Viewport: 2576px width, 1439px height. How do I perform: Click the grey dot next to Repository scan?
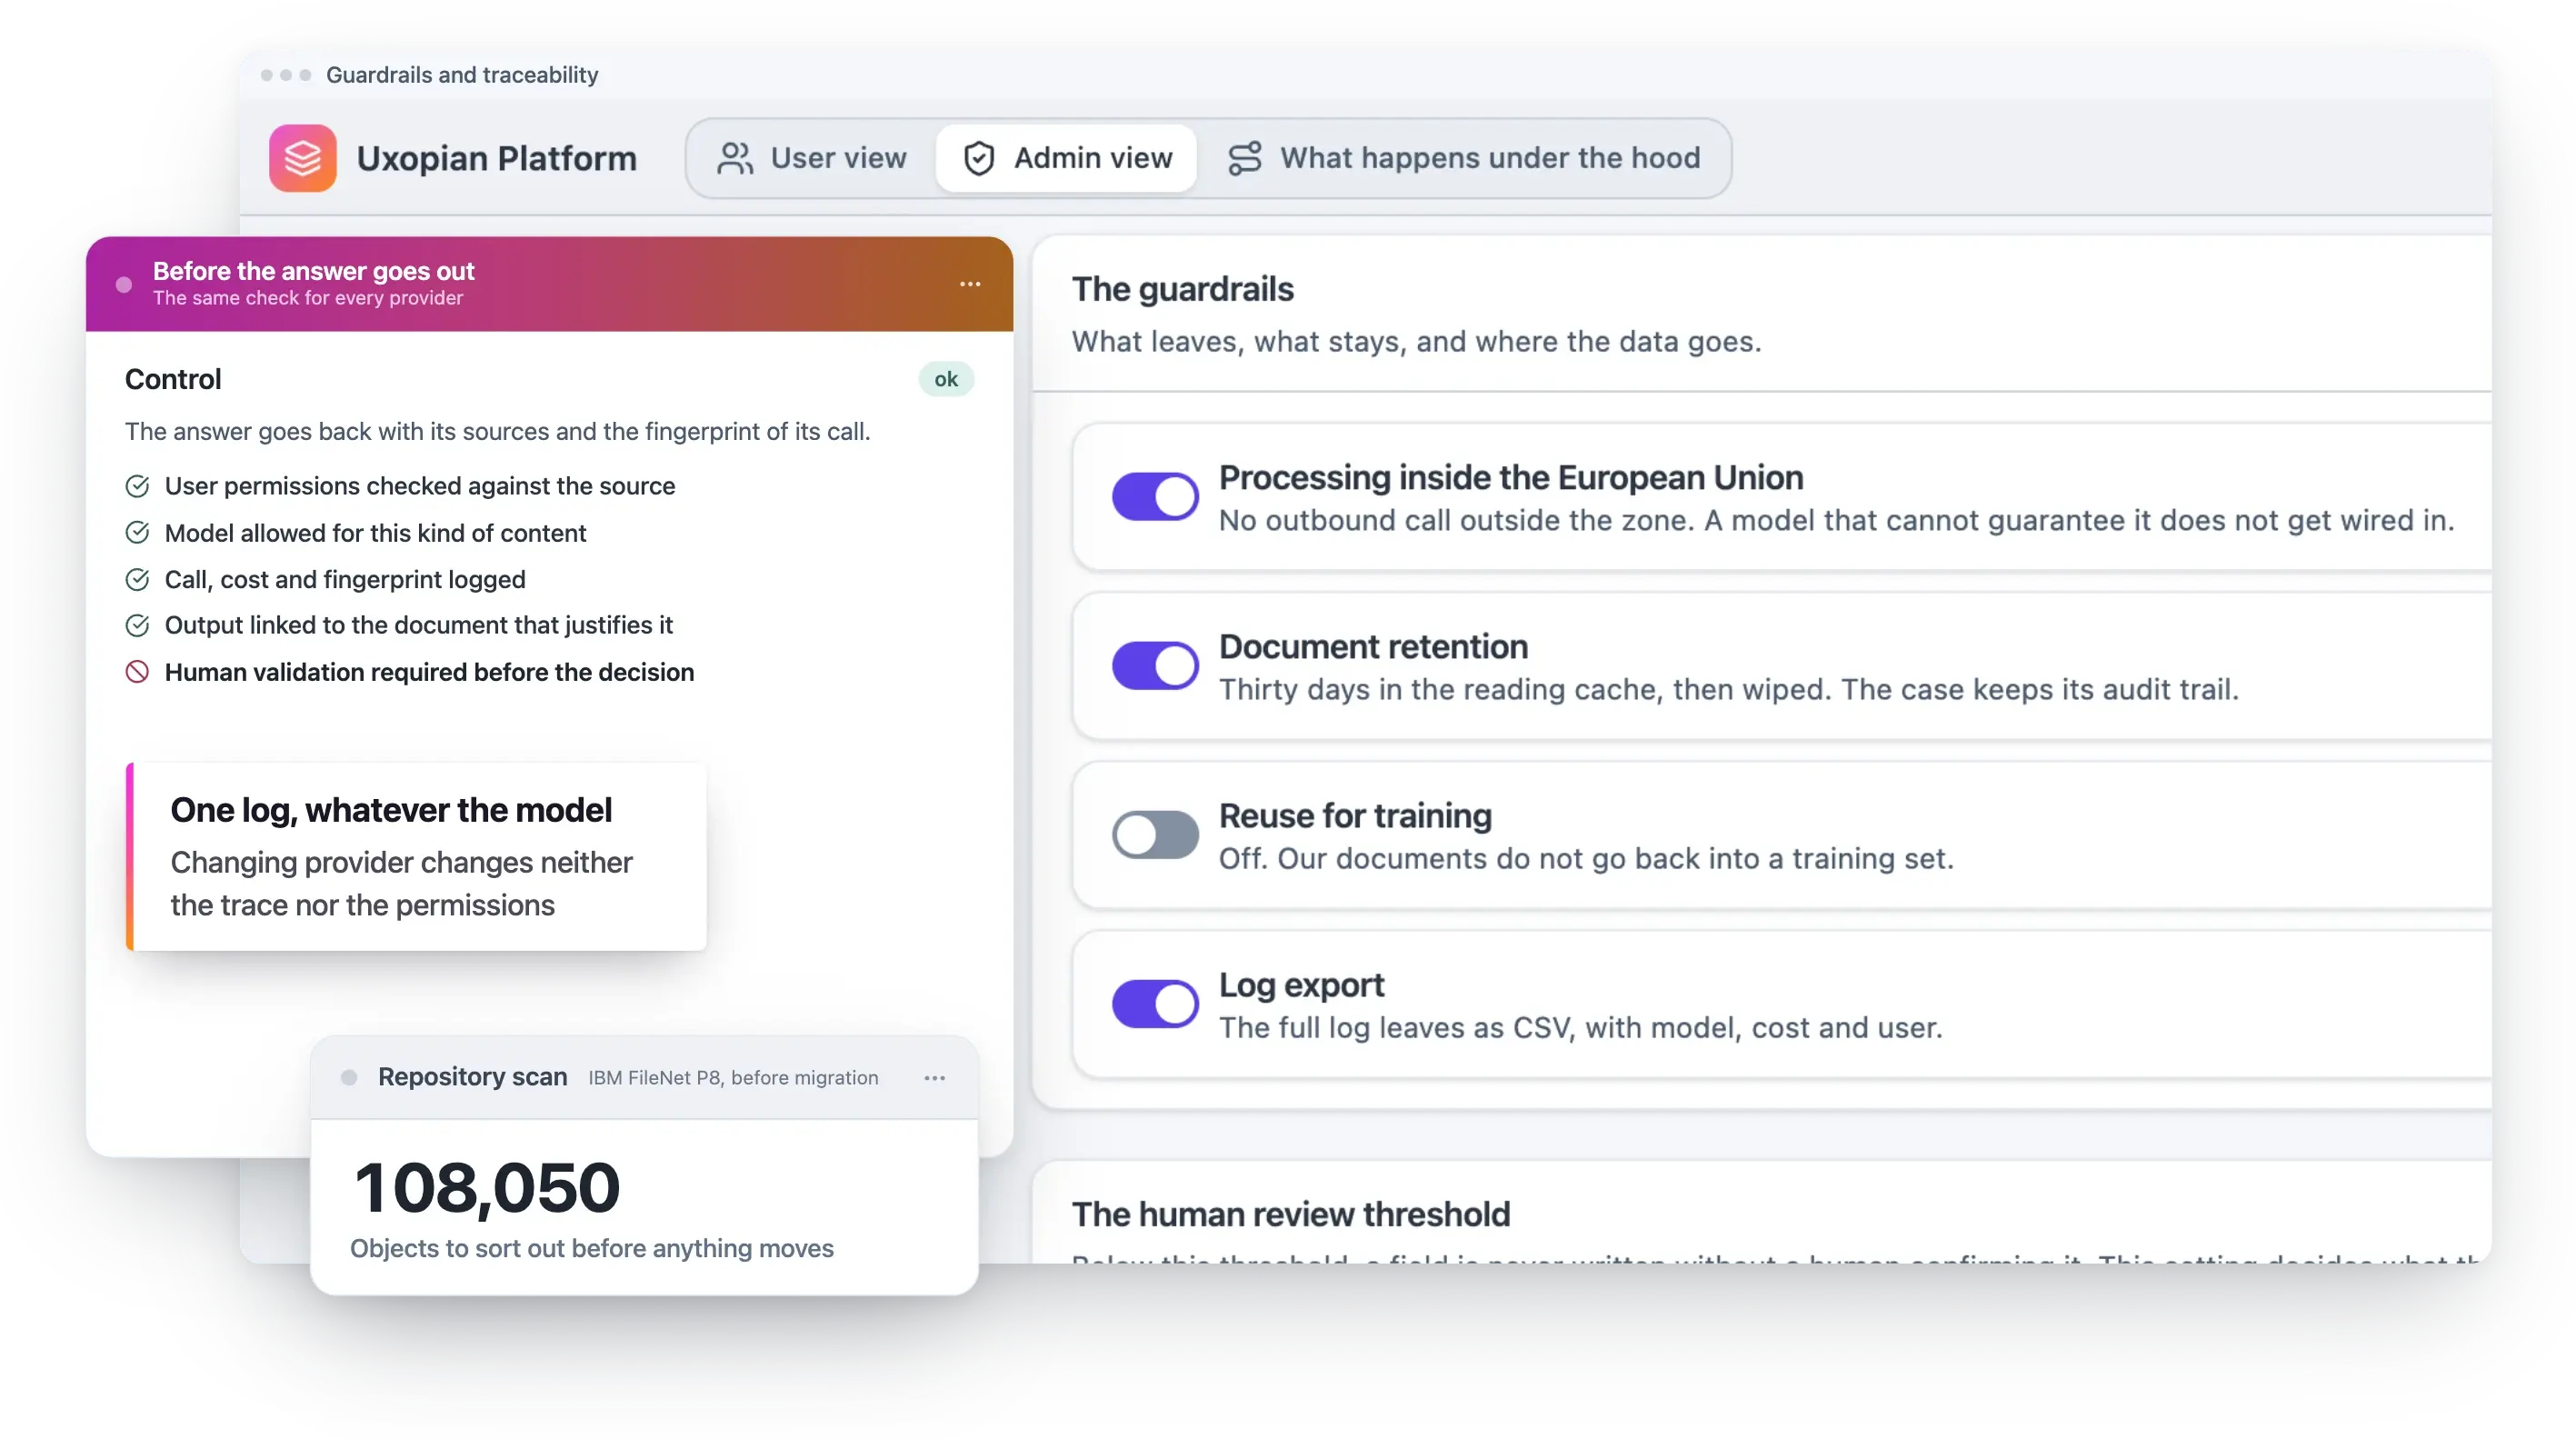(349, 1077)
